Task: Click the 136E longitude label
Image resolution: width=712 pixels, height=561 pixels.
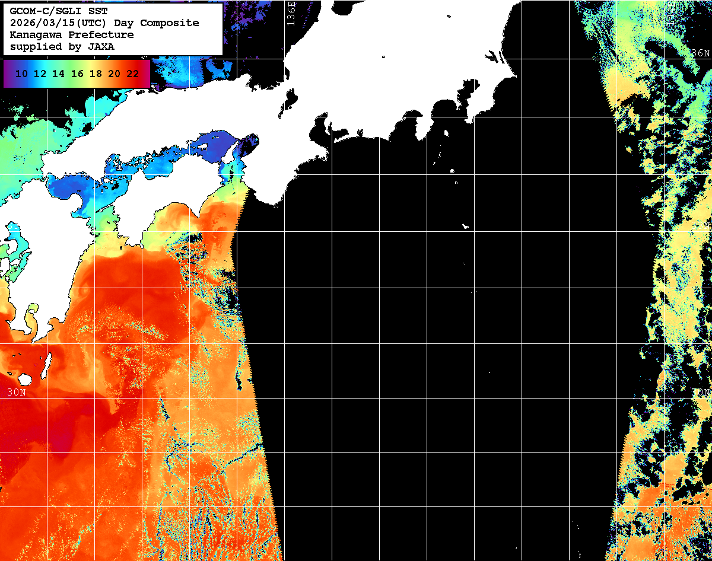Action: 291,13
